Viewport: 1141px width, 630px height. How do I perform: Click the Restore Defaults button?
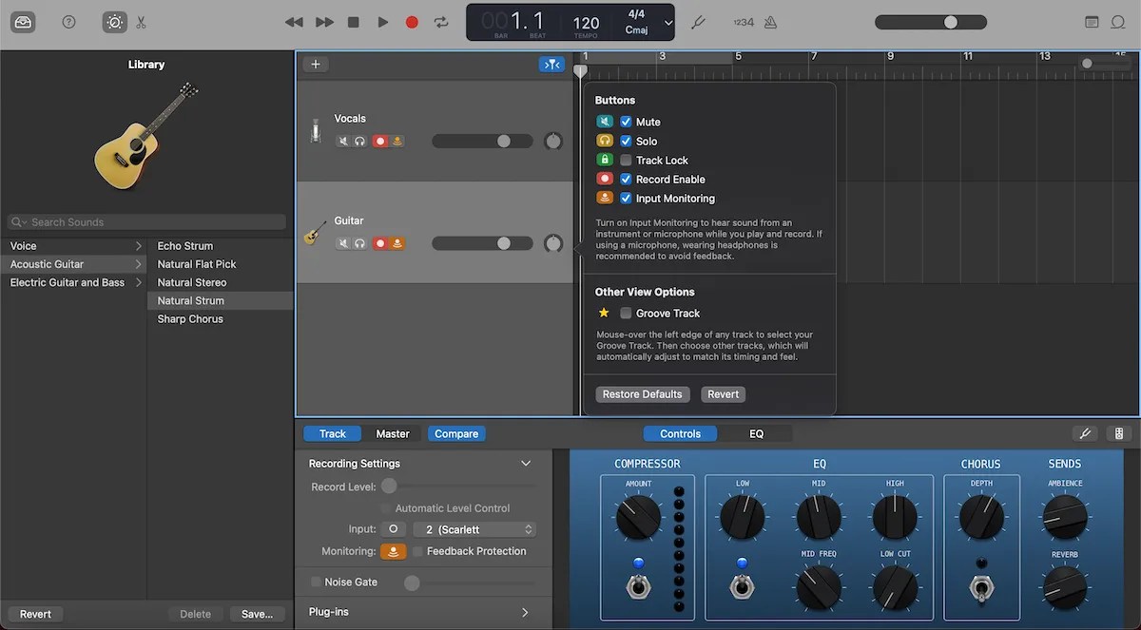pos(642,393)
